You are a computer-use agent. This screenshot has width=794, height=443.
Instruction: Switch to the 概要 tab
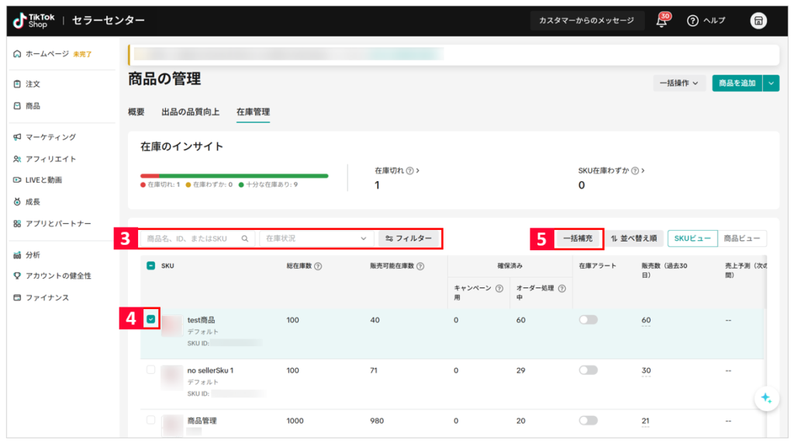coord(136,112)
